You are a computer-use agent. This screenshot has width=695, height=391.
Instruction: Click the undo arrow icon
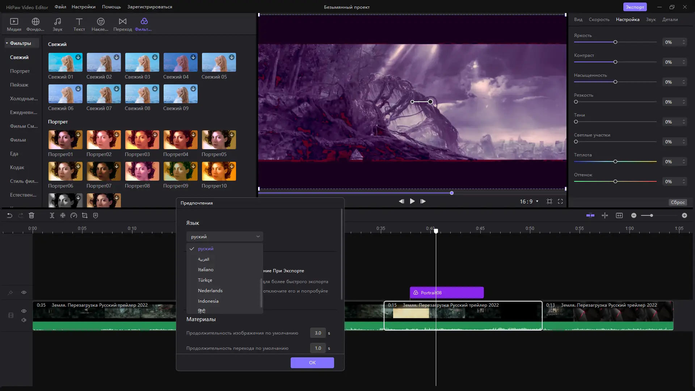coord(10,215)
